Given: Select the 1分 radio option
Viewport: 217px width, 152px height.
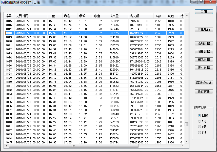Looking at the screenshot, I should (x=200, y=121).
